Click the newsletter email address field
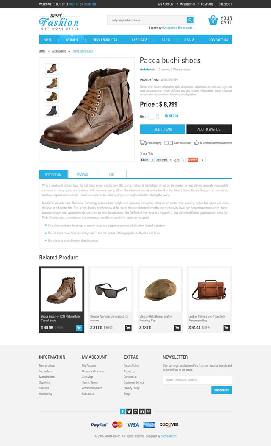The height and width of the screenshot is (446, 271). click(x=197, y=380)
